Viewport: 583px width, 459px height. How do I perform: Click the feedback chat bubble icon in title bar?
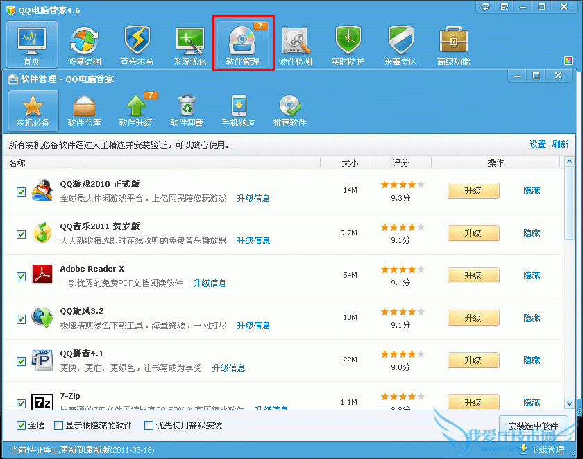point(485,7)
